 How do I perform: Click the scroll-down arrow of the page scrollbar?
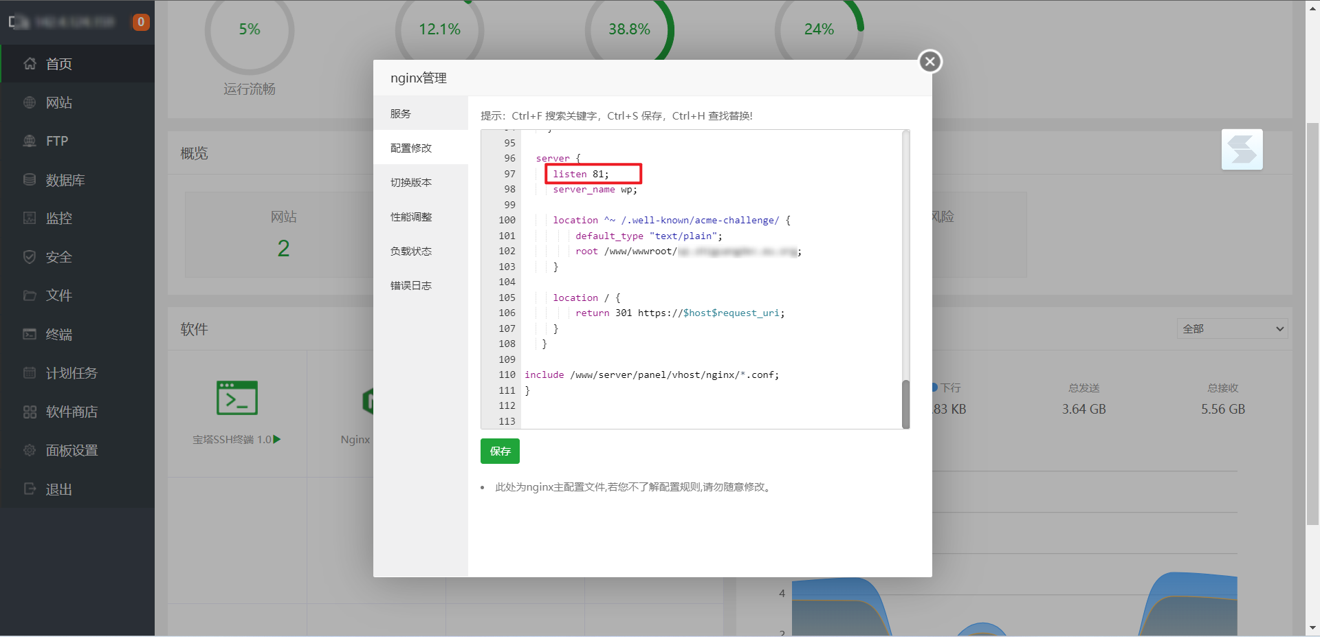pos(1312,628)
